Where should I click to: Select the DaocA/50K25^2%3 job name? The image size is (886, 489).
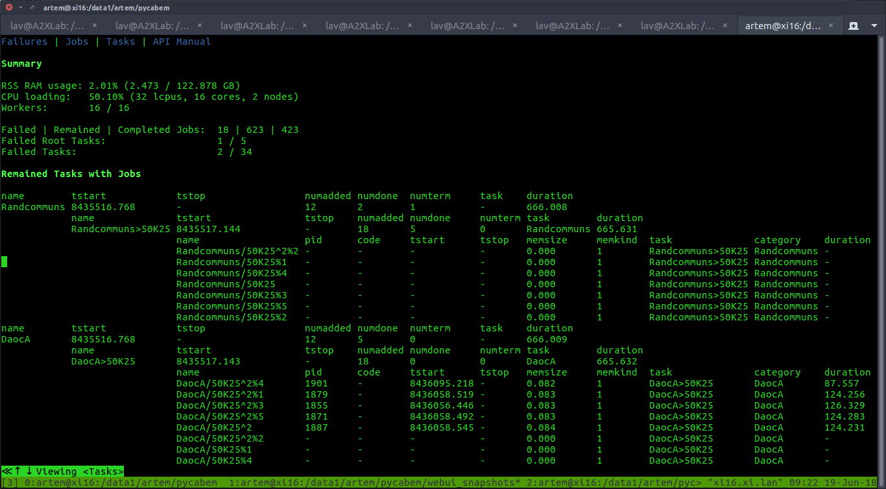220,405
